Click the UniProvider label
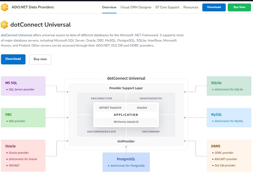 tap(126, 141)
